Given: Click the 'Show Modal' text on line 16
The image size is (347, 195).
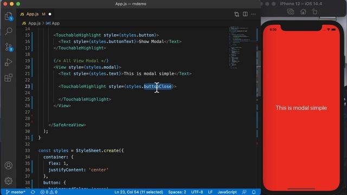Looking at the screenshot, I should (151, 42).
